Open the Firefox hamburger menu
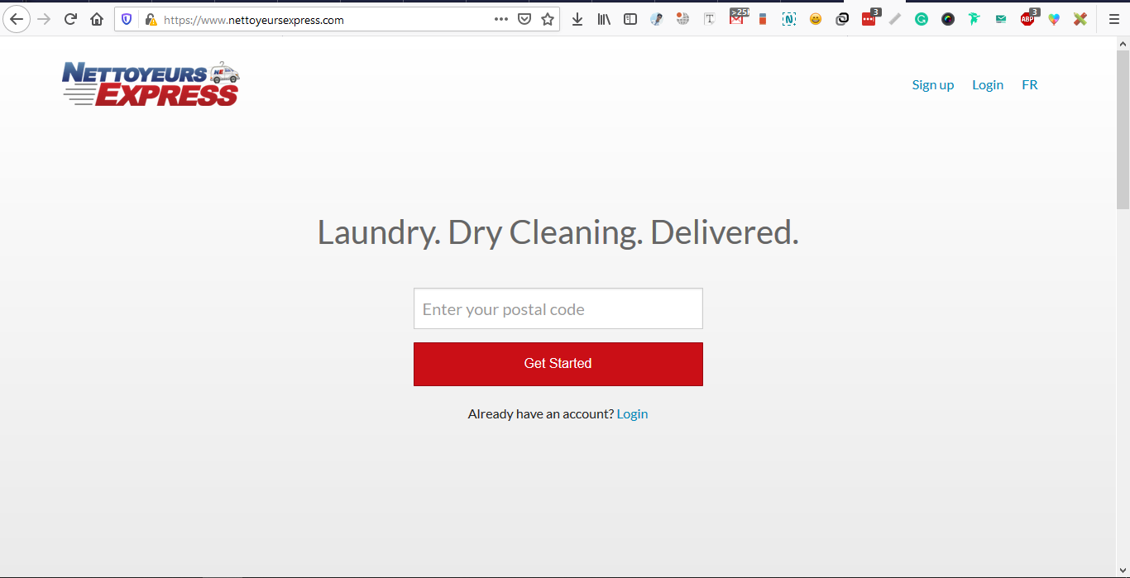This screenshot has width=1130, height=578. [1113, 19]
